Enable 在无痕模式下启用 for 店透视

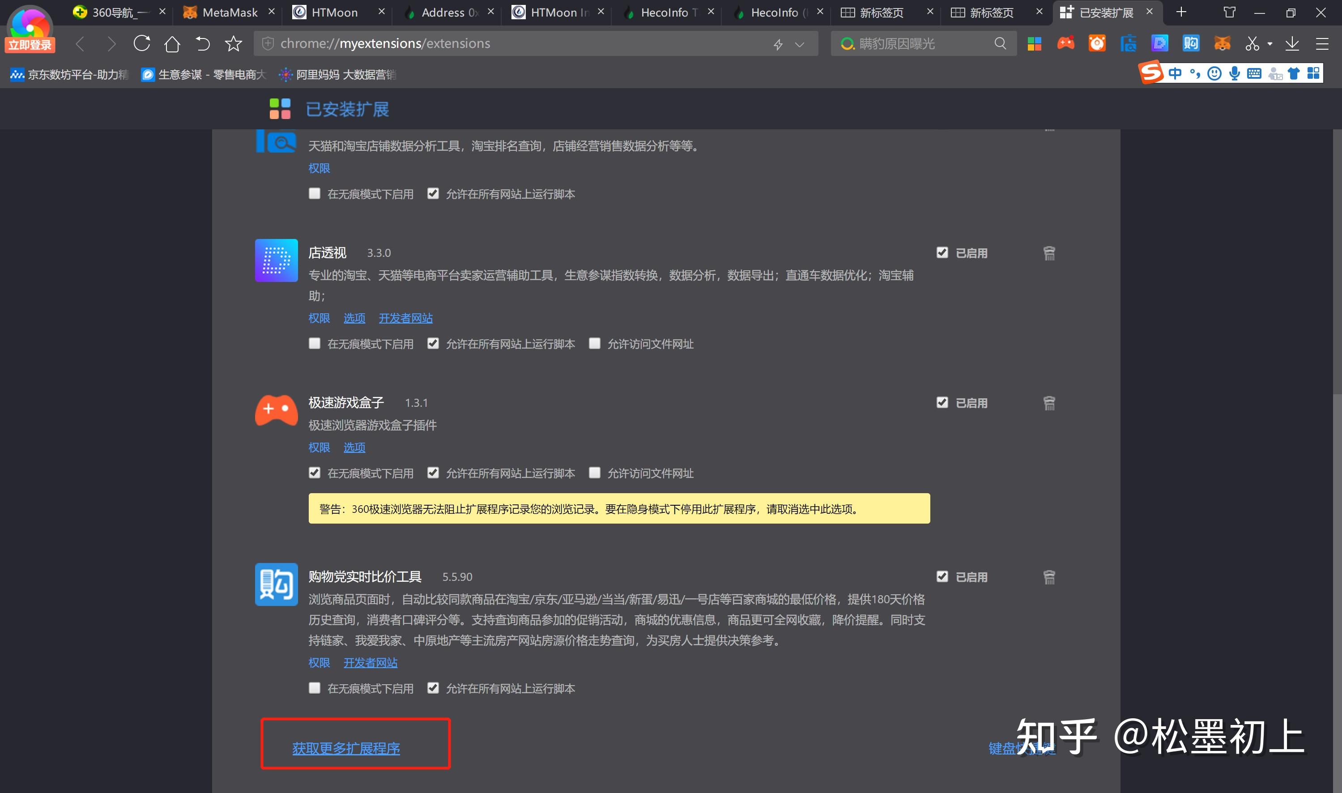315,344
